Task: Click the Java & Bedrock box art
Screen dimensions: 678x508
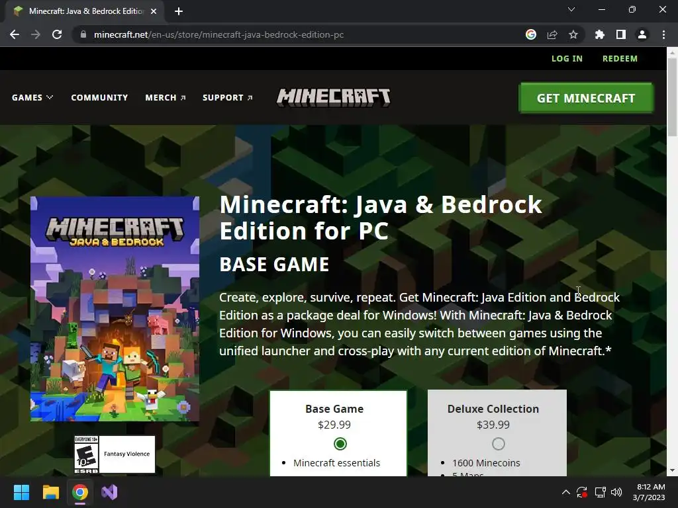Action: pos(115,309)
